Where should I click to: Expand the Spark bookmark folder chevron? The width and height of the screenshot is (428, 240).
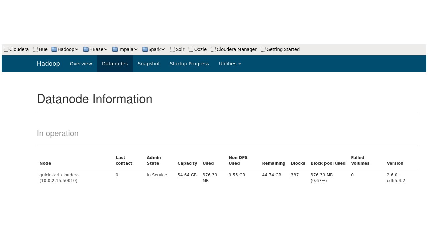163,50
